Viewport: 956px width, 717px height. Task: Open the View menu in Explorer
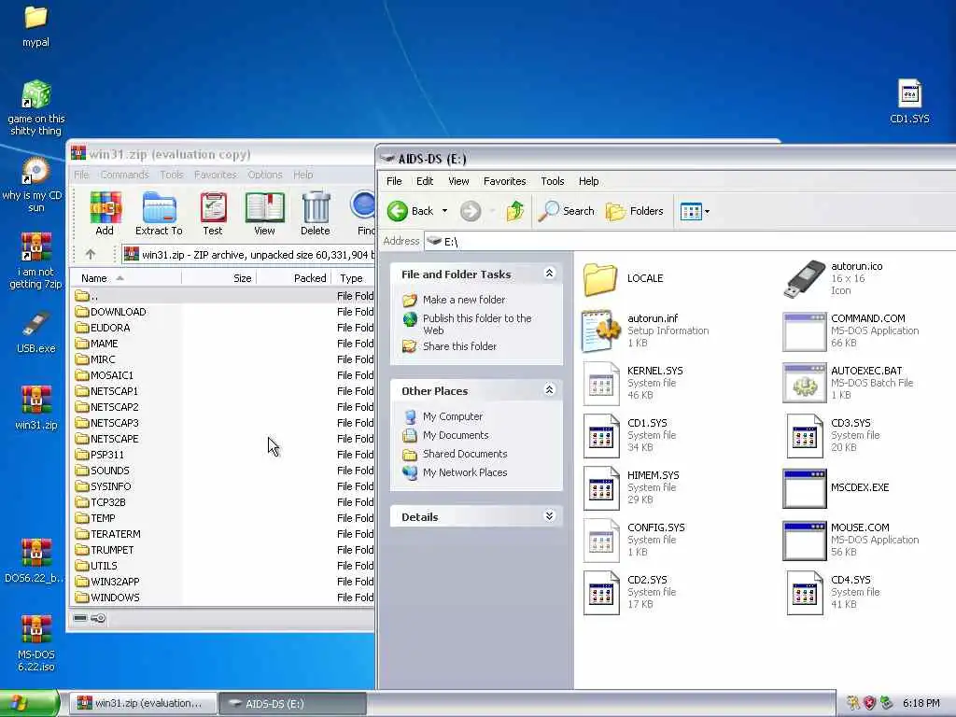click(458, 181)
